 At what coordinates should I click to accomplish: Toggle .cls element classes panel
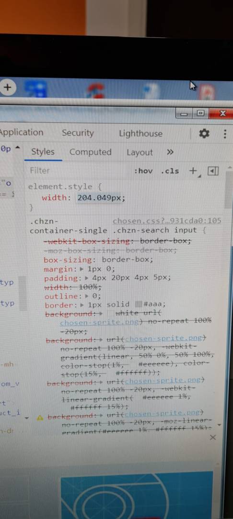point(170,171)
